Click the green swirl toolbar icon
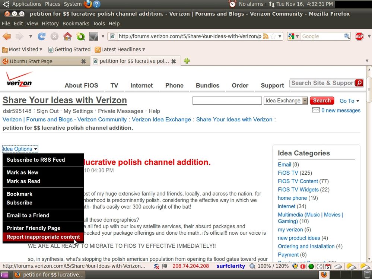The height and width of the screenshot is (279, 372). 81,36
